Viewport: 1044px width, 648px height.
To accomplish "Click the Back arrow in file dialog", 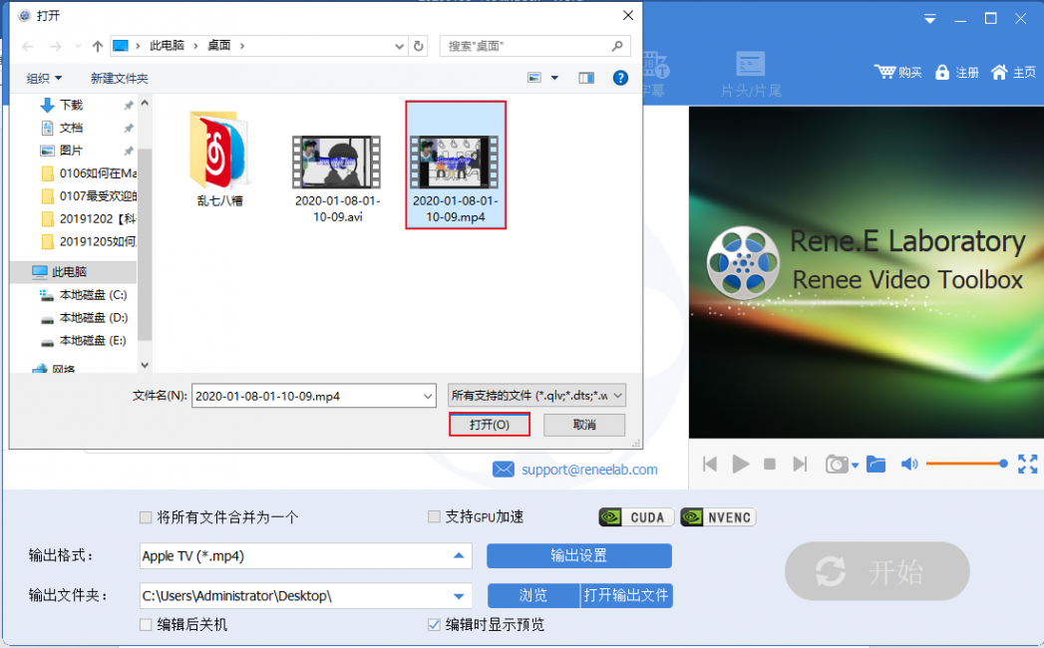I will click(x=28, y=46).
